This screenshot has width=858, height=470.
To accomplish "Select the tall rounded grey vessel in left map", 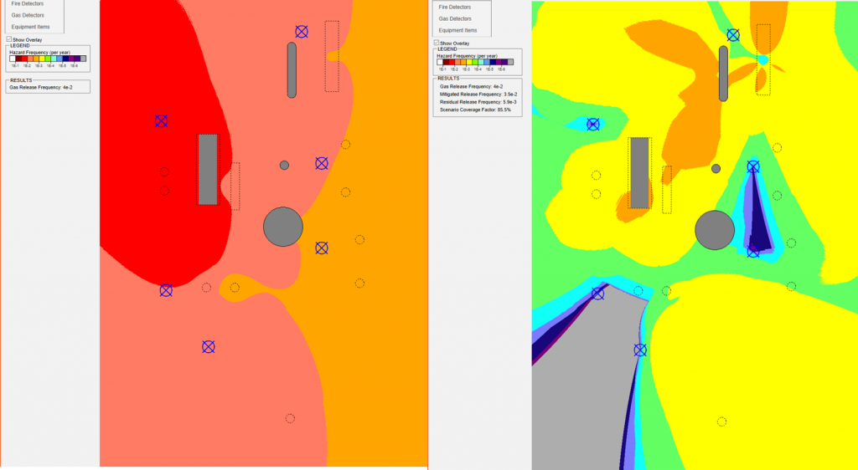I will (x=292, y=70).
